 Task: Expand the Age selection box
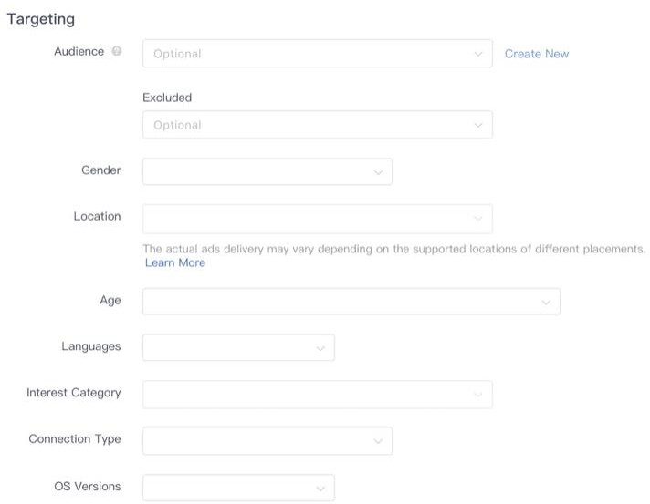point(351,302)
